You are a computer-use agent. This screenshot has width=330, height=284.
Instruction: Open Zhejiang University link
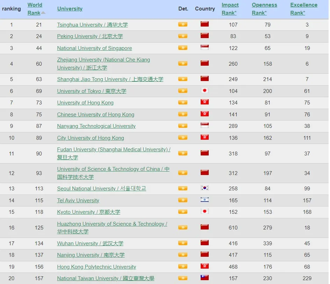click(103, 64)
